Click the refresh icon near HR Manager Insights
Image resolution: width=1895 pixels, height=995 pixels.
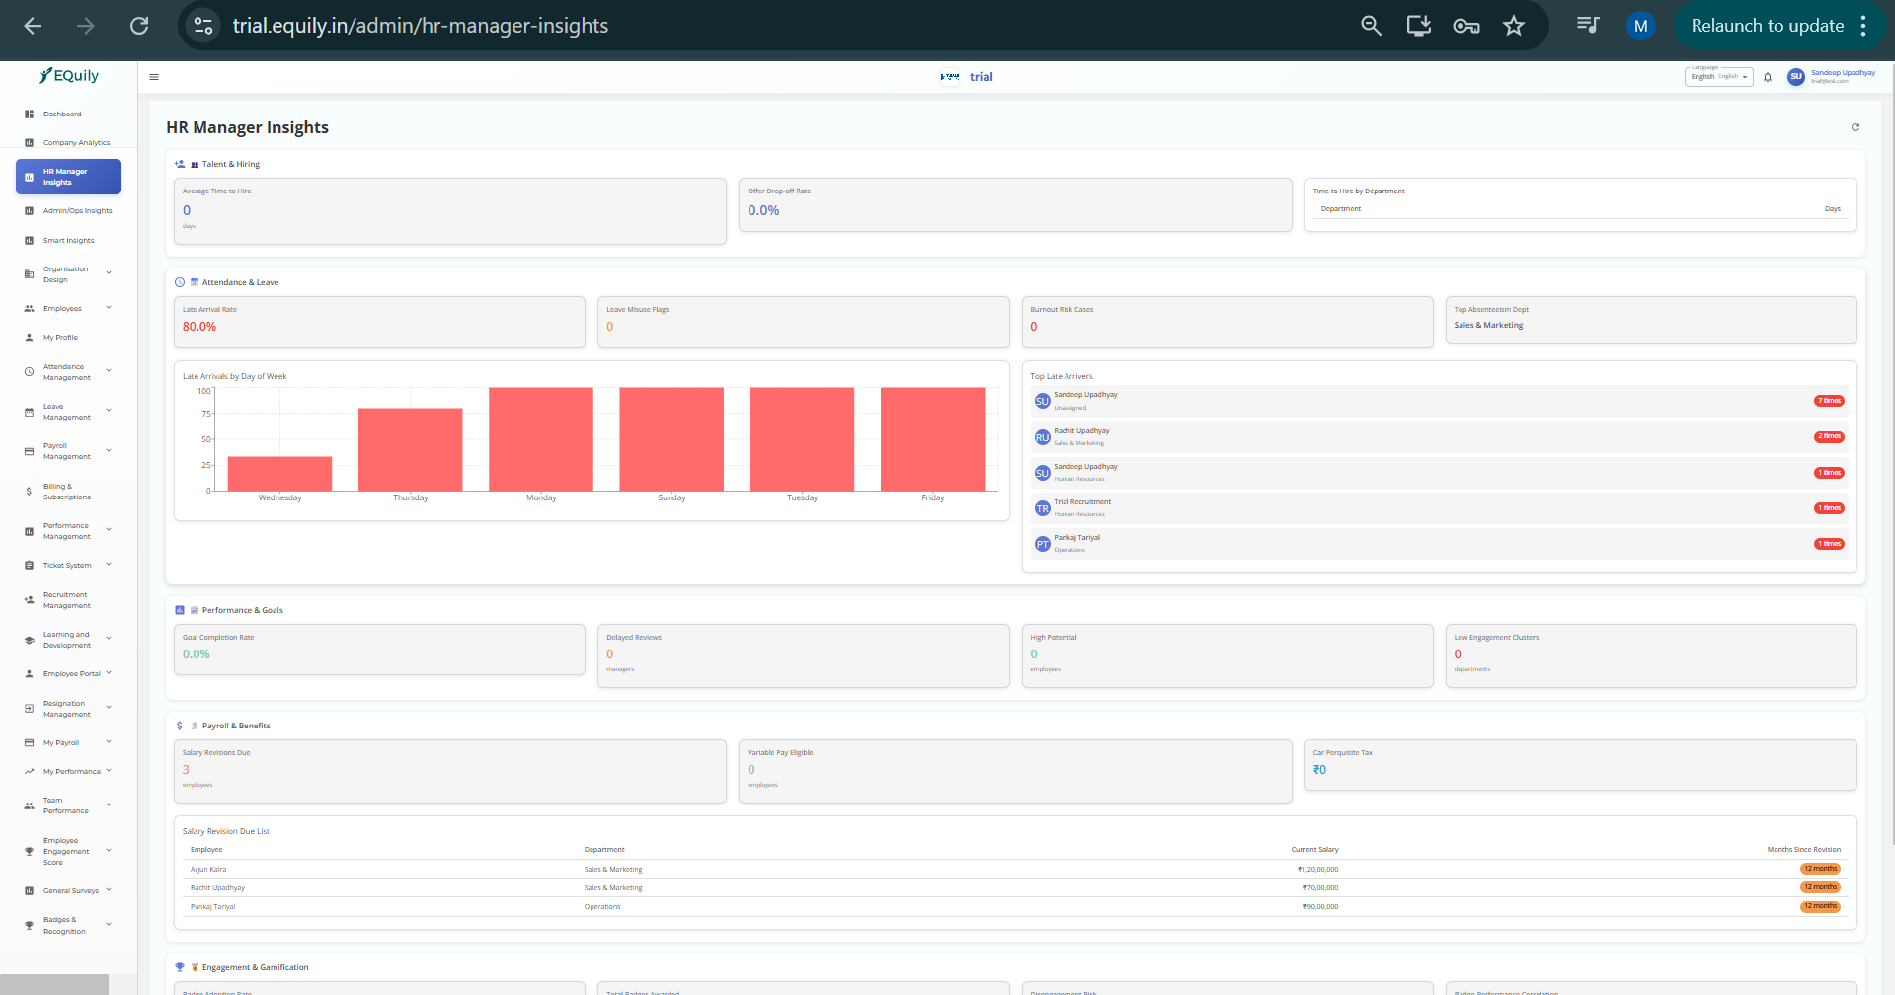point(1855,127)
